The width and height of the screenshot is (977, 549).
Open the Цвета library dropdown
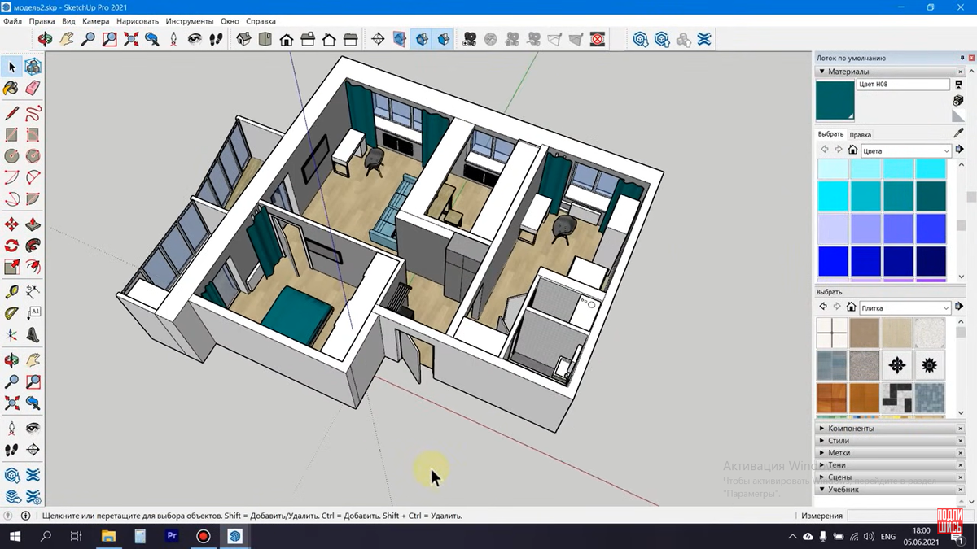(x=906, y=150)
